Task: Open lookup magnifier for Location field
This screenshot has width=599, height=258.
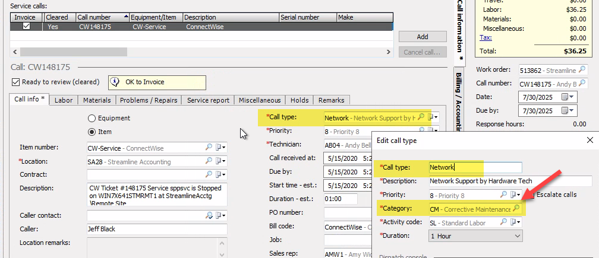Action: pos(209,161)
